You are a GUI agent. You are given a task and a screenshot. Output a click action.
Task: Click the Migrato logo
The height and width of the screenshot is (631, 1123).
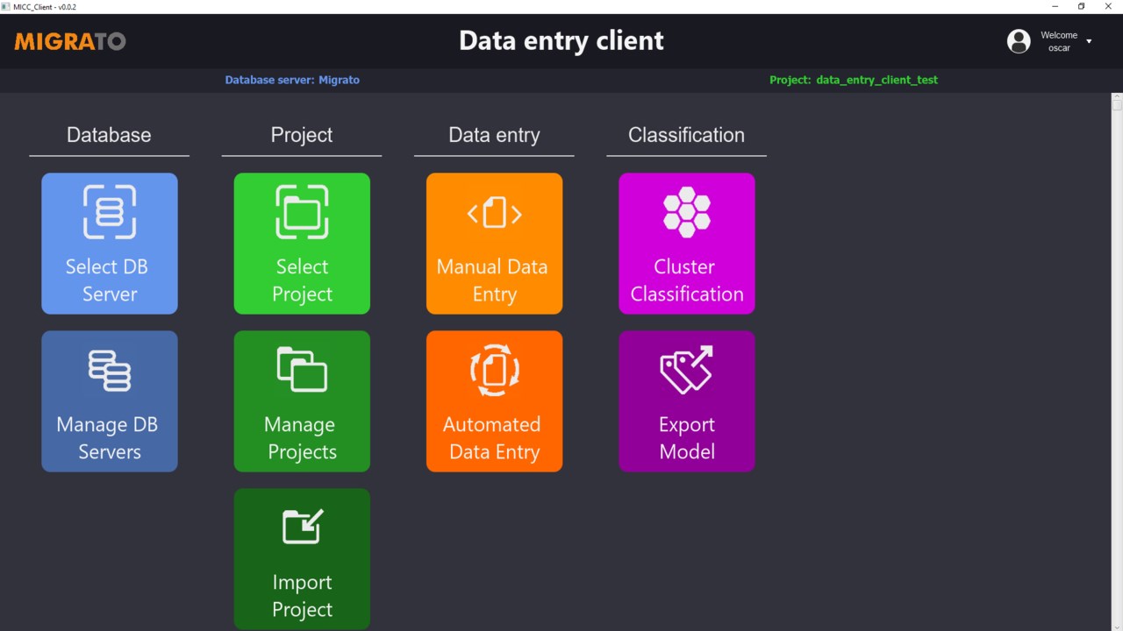click(x=70, y=41)
